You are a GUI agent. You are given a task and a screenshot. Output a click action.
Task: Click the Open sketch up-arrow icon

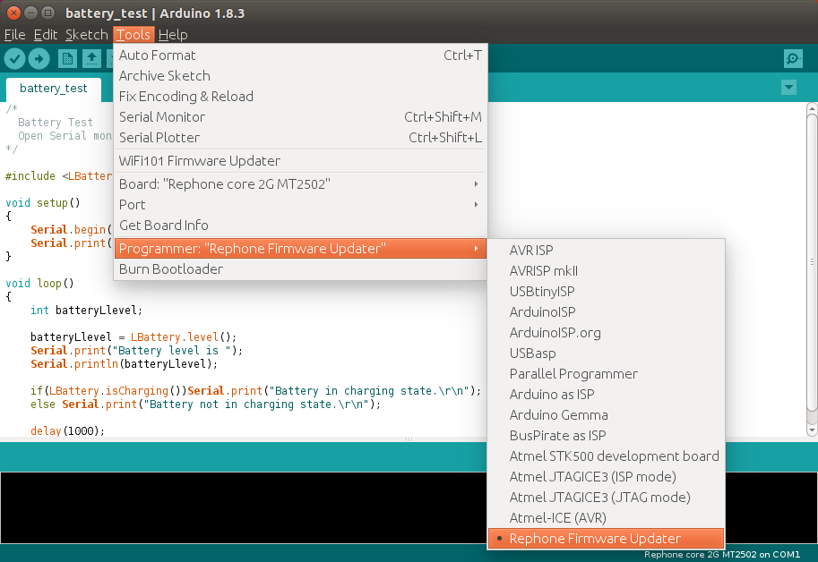(x=91, y=58)
